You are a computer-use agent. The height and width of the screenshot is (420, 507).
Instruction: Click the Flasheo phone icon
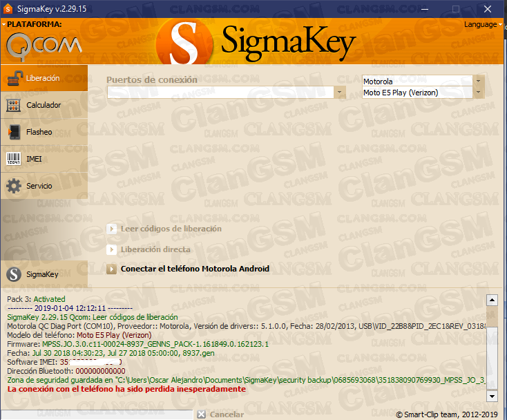tap(14, 132)
